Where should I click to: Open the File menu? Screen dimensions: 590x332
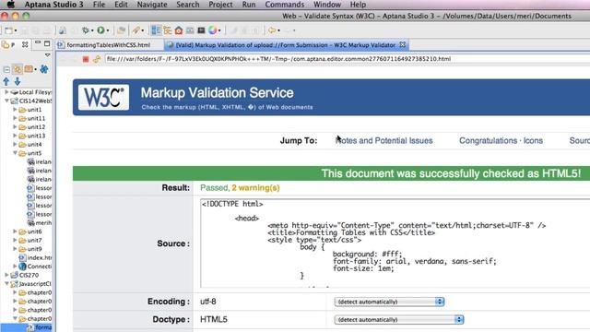click(99, 5)
